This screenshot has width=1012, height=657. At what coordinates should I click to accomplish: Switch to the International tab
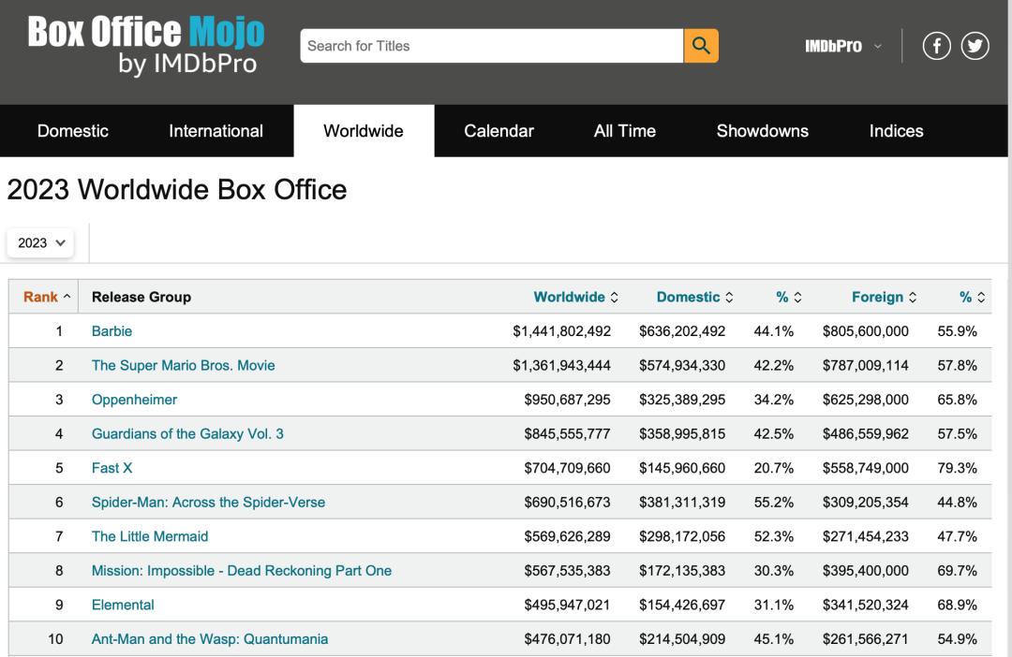tap(216, 131)
